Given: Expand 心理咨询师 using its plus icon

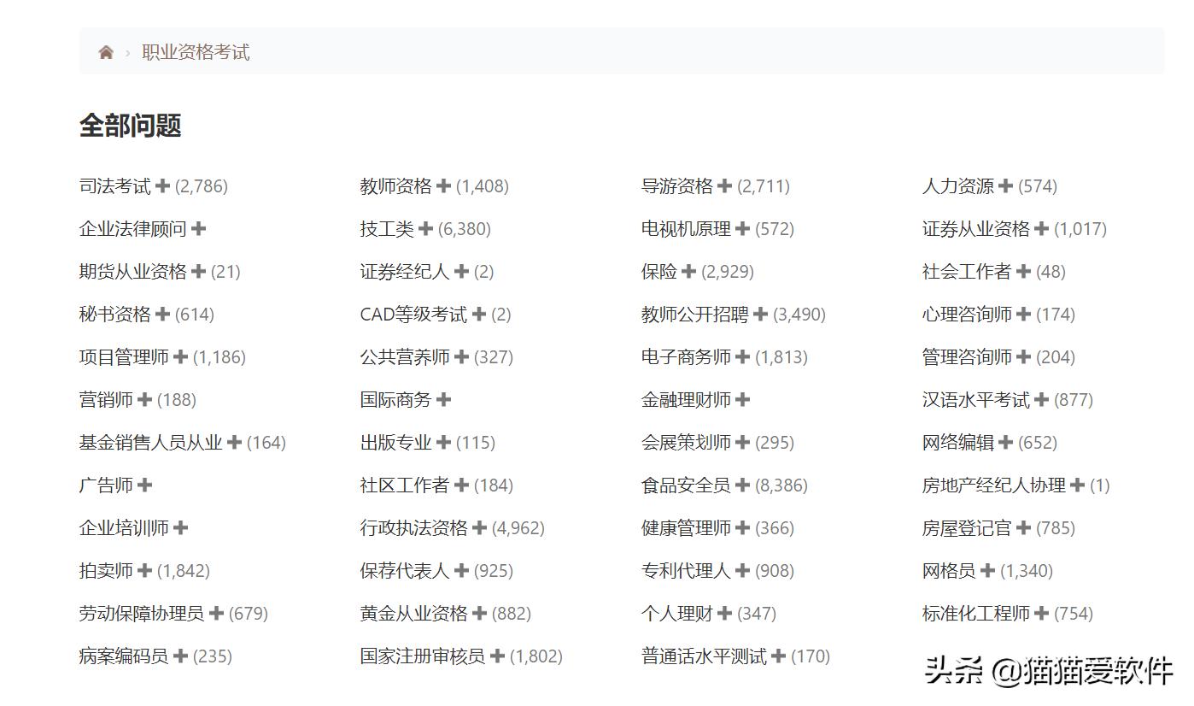Looking at the screenshot, I should pyautogui.click(x=1022, y=314).
